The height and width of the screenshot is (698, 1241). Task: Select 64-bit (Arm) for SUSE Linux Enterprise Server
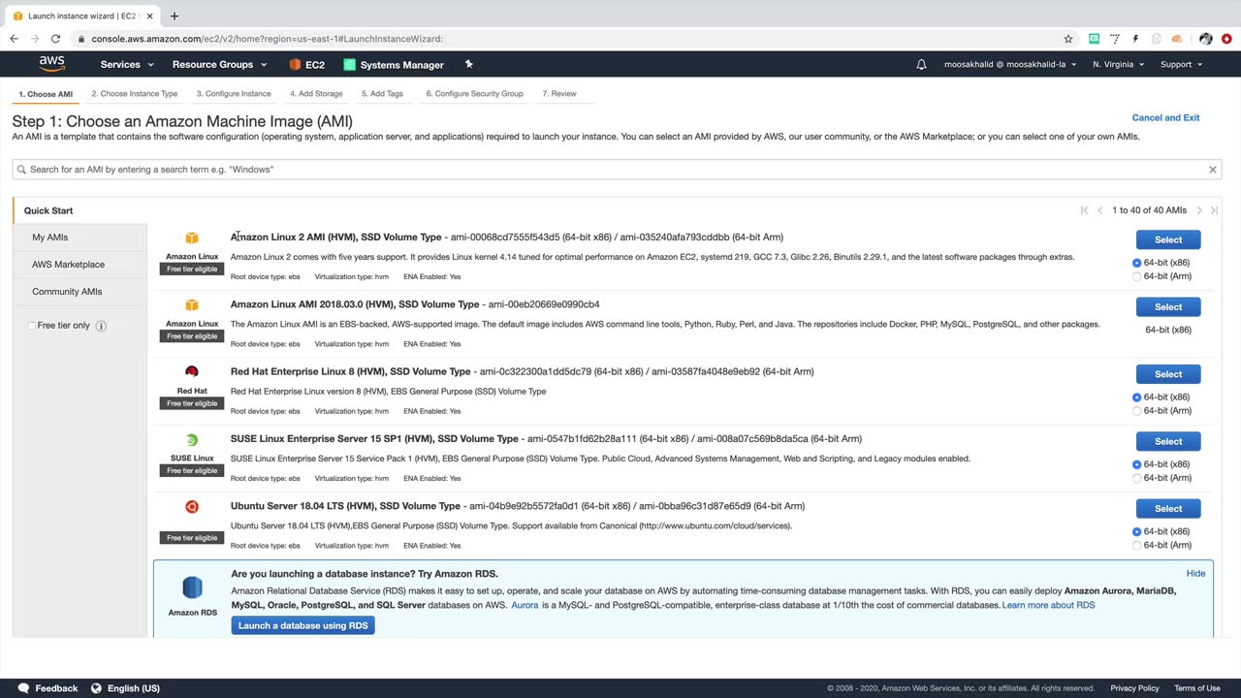click(1137, 478)
